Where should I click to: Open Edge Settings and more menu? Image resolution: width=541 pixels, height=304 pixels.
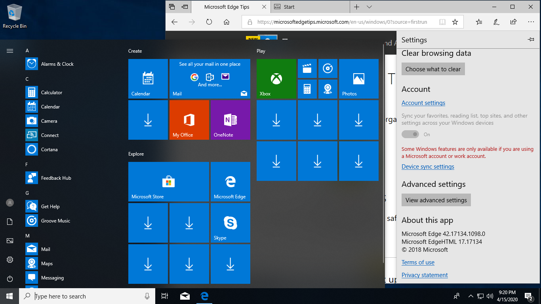pyautogui.click(x=531, y=22)
